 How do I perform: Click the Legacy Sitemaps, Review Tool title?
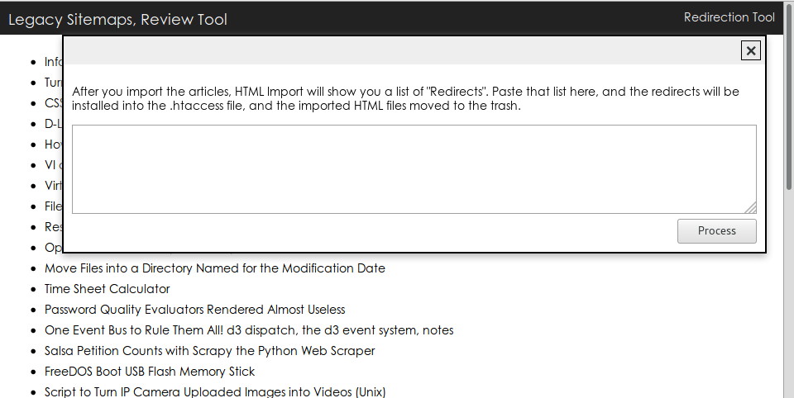pyautogui.click(x=117, y=20)
